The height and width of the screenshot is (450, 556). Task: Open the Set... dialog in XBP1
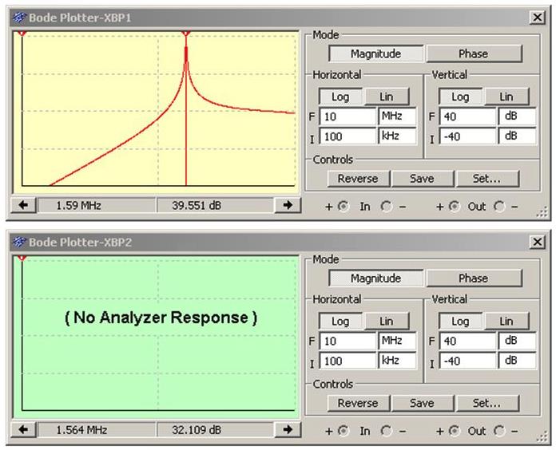485,179
